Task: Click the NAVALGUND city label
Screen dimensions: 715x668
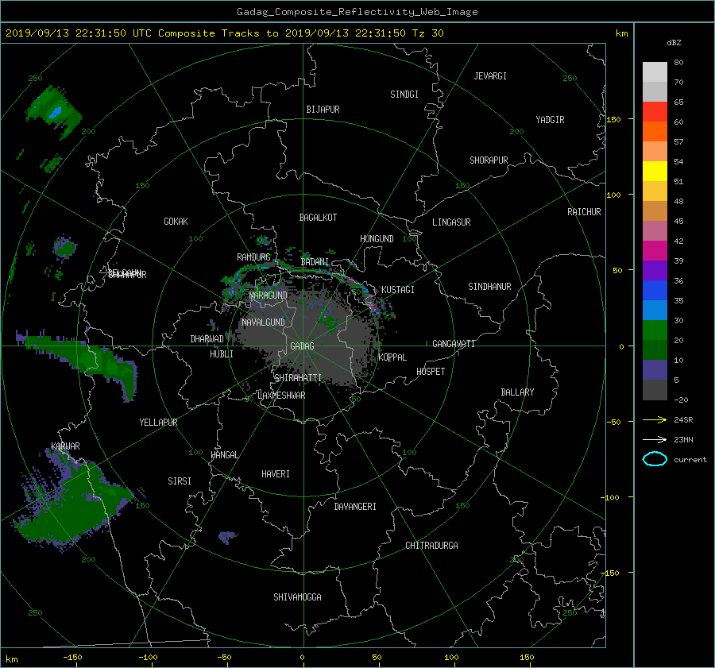Action: click(x=263, y=322)
